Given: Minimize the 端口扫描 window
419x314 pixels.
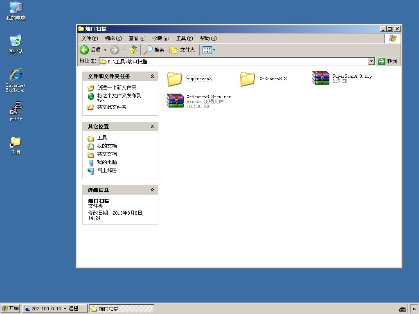Looking at the screenshot, I should coord(383,29).
